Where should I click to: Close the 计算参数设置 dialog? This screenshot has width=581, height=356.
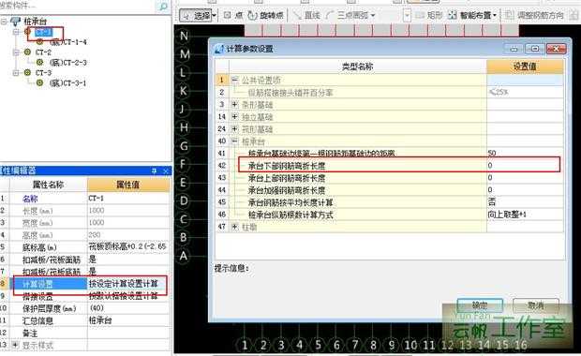557,49
